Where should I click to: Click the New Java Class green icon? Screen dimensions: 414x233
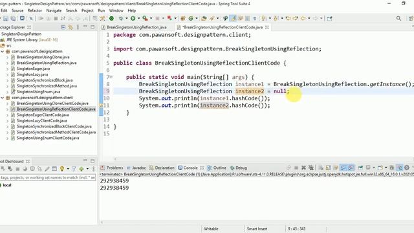click(191, 18)
